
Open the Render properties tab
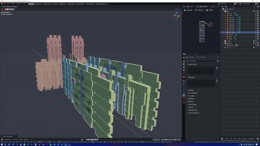[184, 61]
